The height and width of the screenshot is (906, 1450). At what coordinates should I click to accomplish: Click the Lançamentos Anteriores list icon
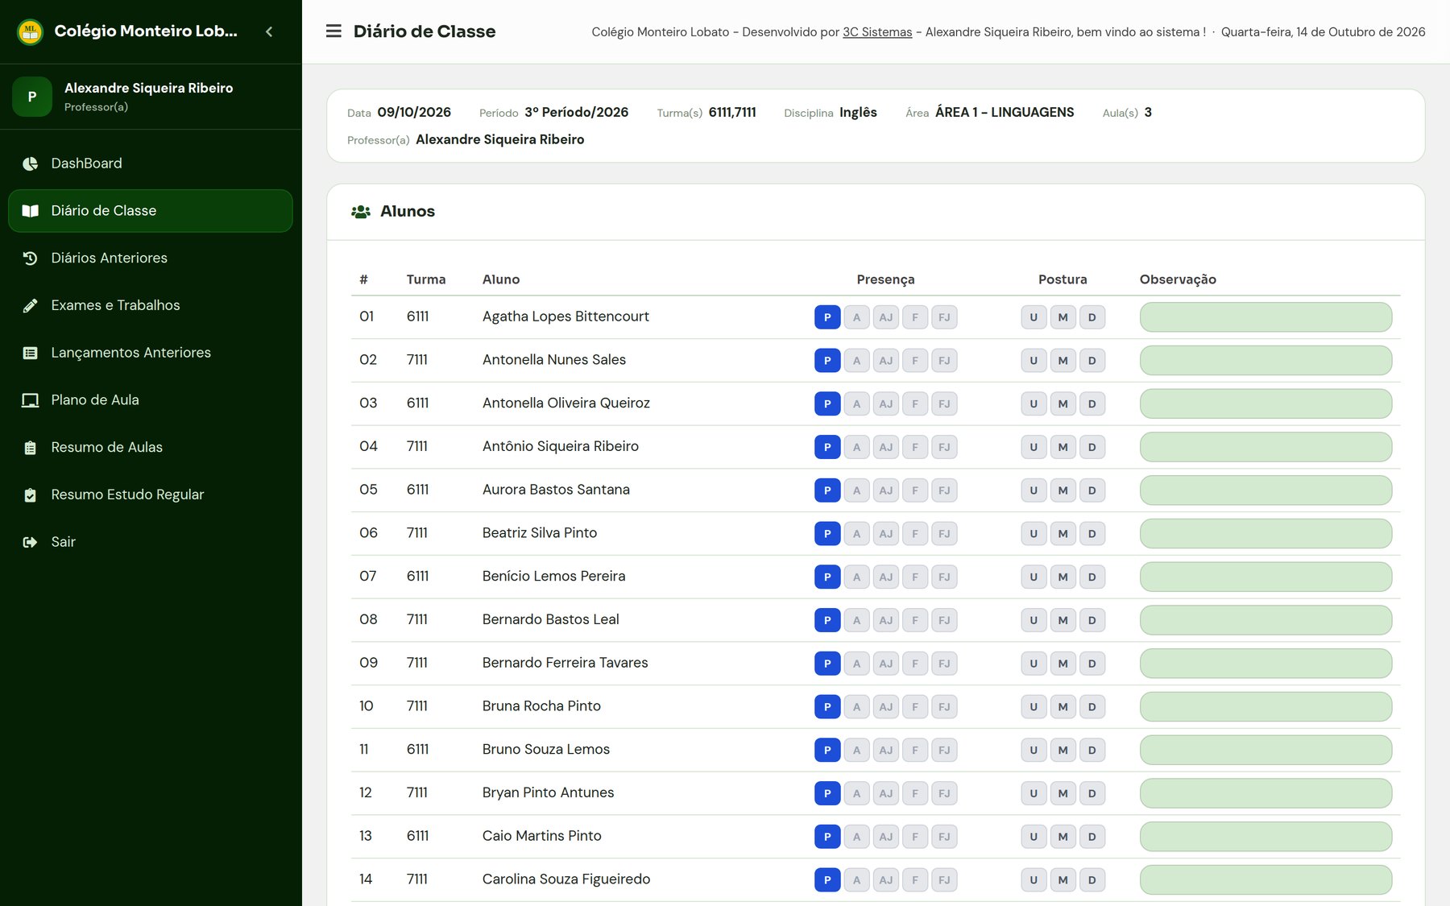point(30,353)
